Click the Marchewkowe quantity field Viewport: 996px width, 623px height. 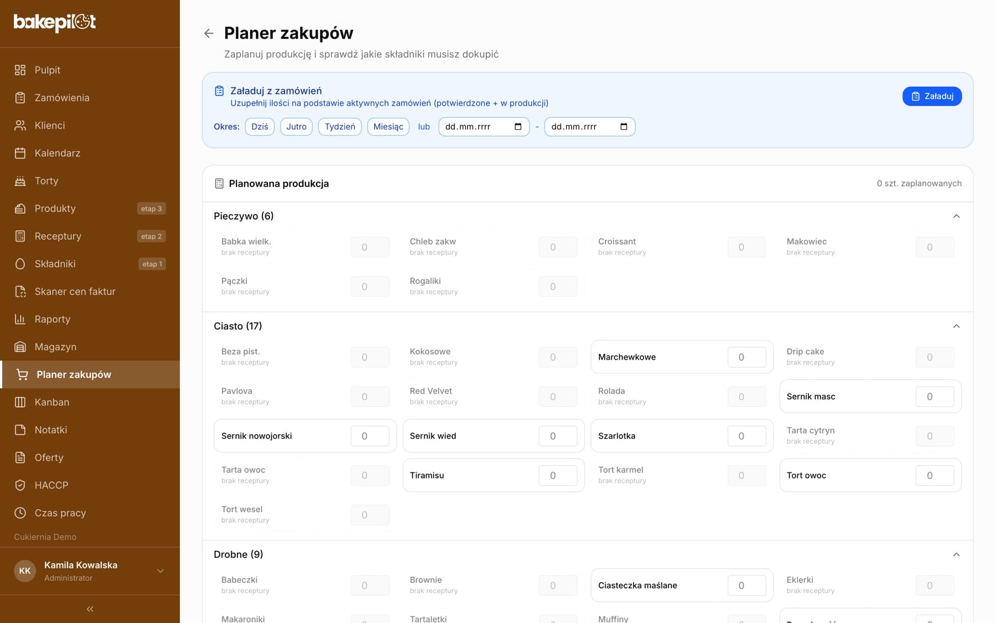(746, 357)
